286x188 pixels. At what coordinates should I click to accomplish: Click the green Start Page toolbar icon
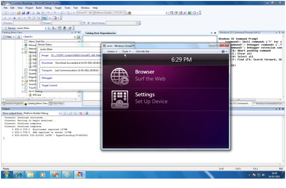coord(190,13)
